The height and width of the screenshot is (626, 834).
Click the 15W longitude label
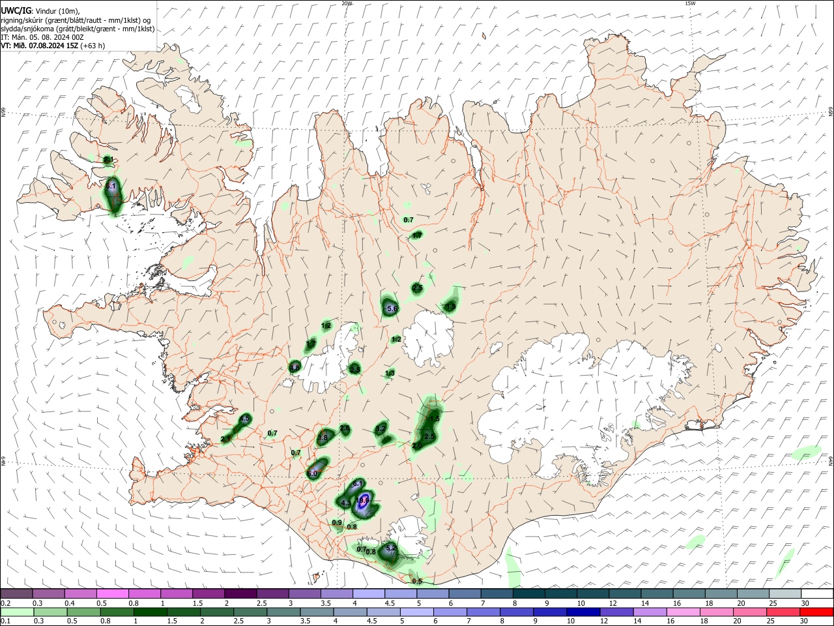click(x=690, y=3)
